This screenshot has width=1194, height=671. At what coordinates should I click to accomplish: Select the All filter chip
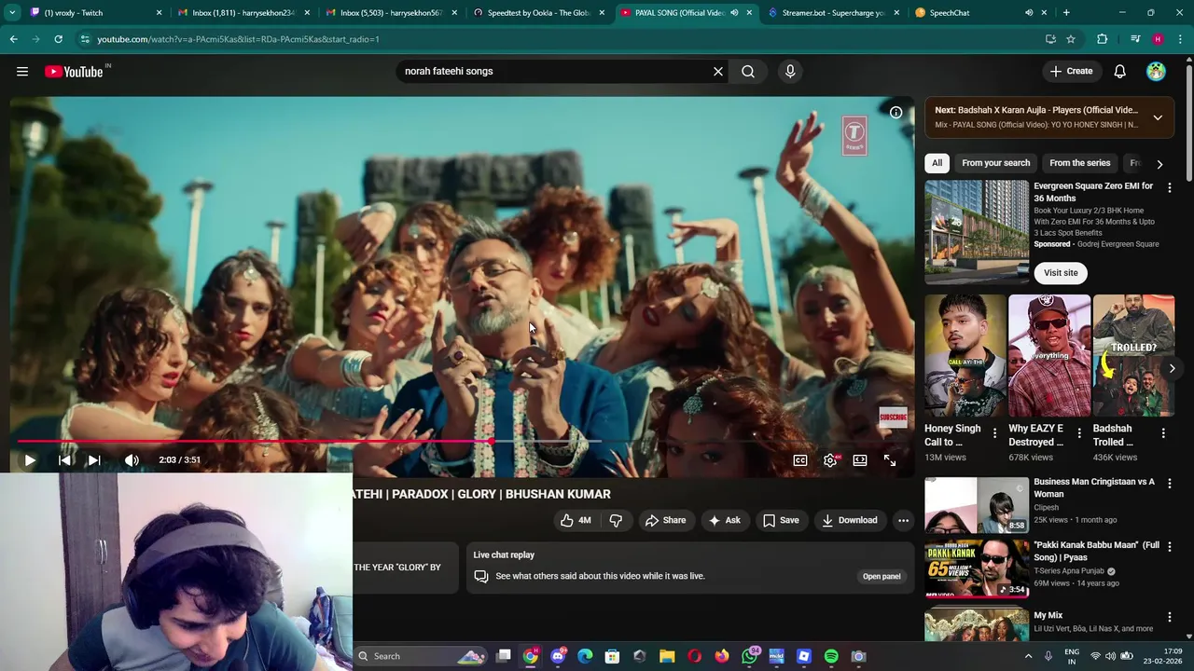pyautogui.click(x=937, y=163)
